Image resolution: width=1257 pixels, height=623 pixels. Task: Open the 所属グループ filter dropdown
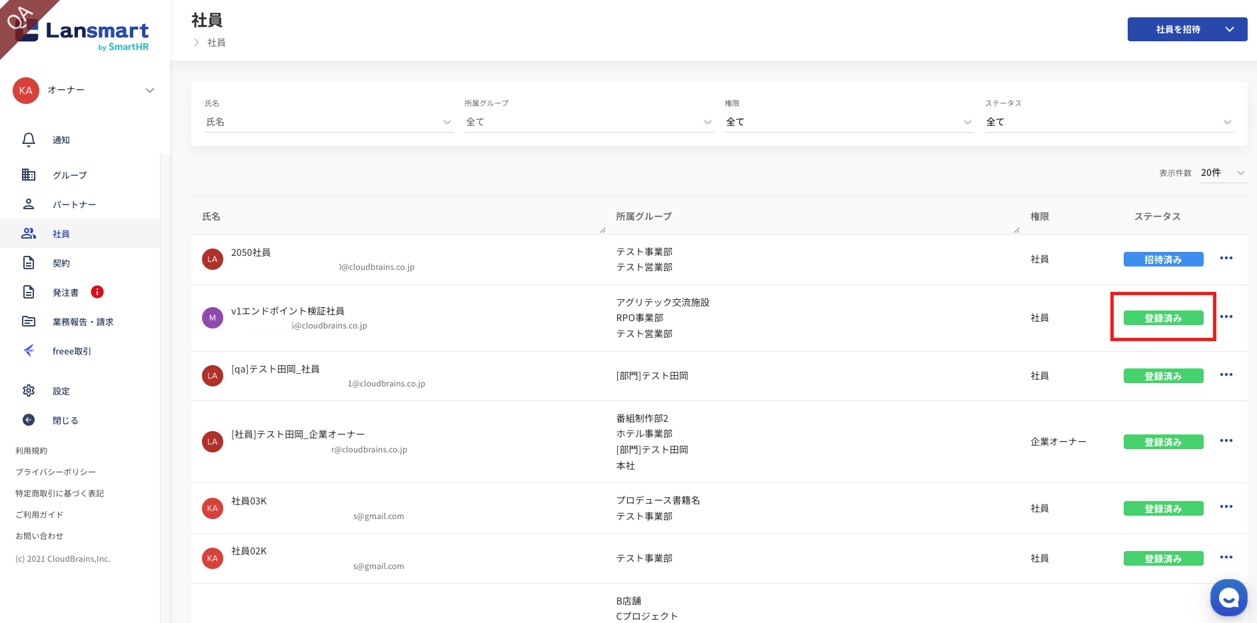coord(589,122)
